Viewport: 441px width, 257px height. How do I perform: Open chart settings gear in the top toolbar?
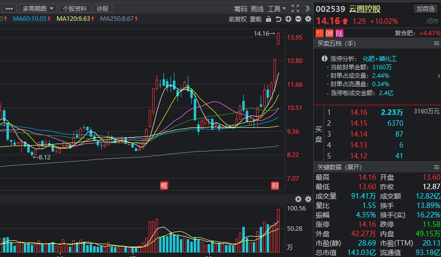[308, 19]
